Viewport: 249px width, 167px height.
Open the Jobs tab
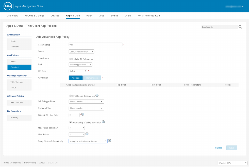tap(102, 15)
